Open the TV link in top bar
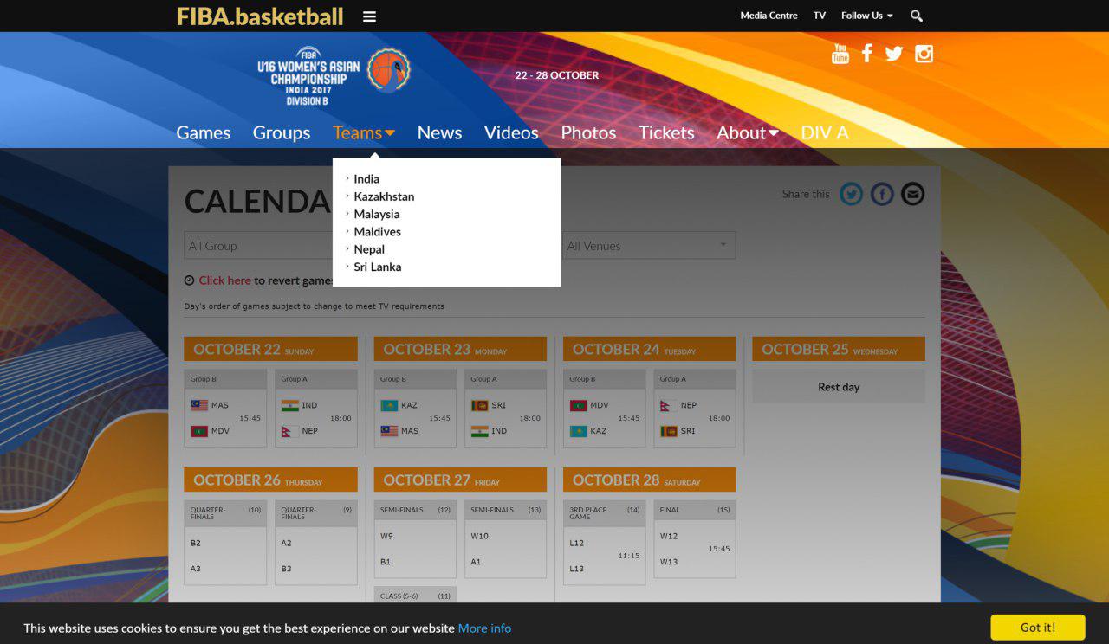 coord(820,16)
